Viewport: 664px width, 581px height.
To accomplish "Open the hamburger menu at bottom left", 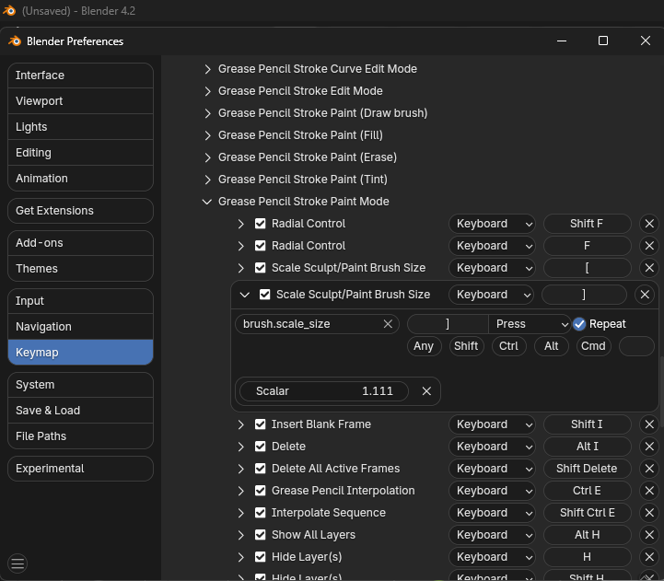I will coord(17,564).
